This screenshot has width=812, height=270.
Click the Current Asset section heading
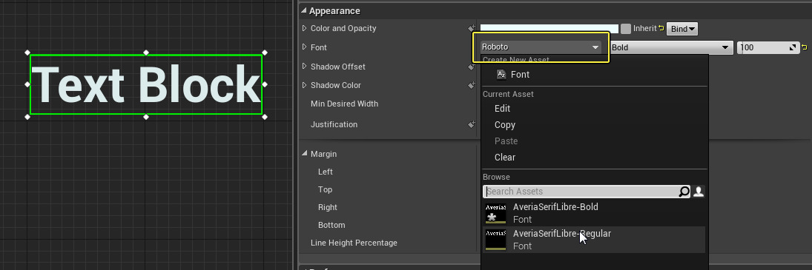[508, 94]
